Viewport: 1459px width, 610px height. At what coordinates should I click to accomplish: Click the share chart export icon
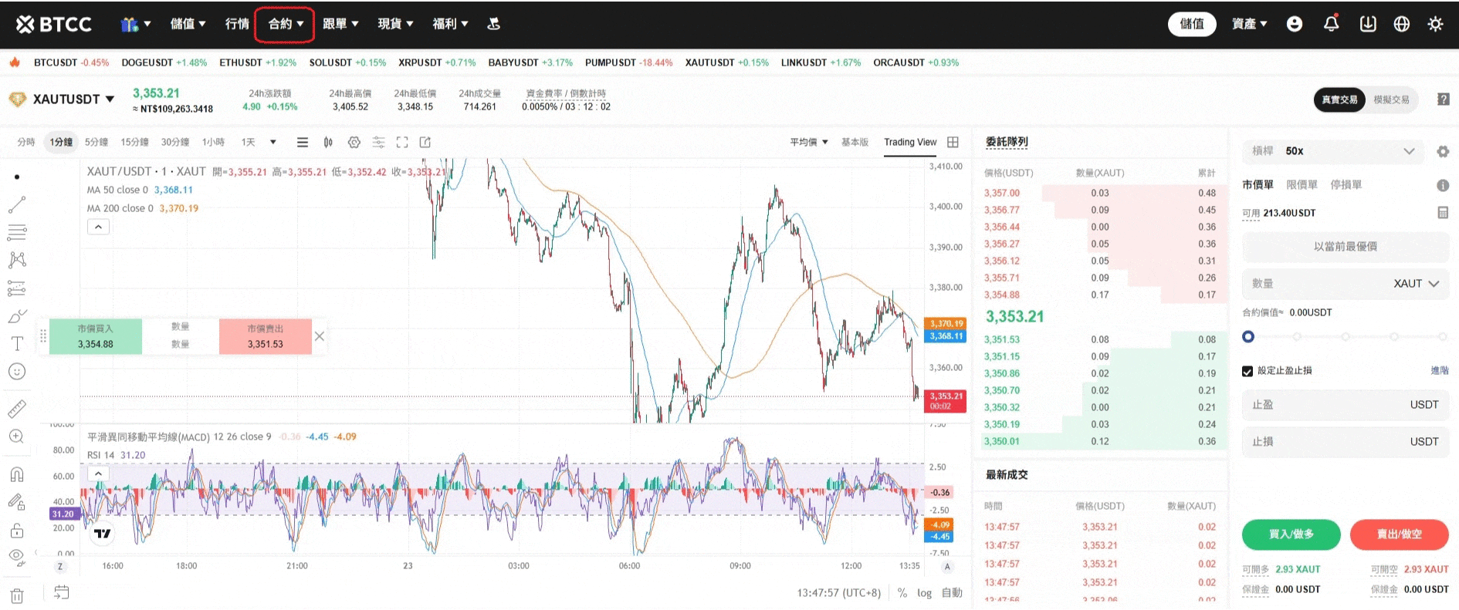(x=425, y=142)
